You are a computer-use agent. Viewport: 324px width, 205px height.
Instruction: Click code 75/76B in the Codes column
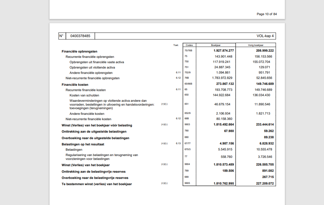click(x=188, y=50)
